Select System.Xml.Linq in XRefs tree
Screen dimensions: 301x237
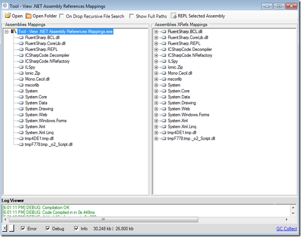[x=182, y=127]
